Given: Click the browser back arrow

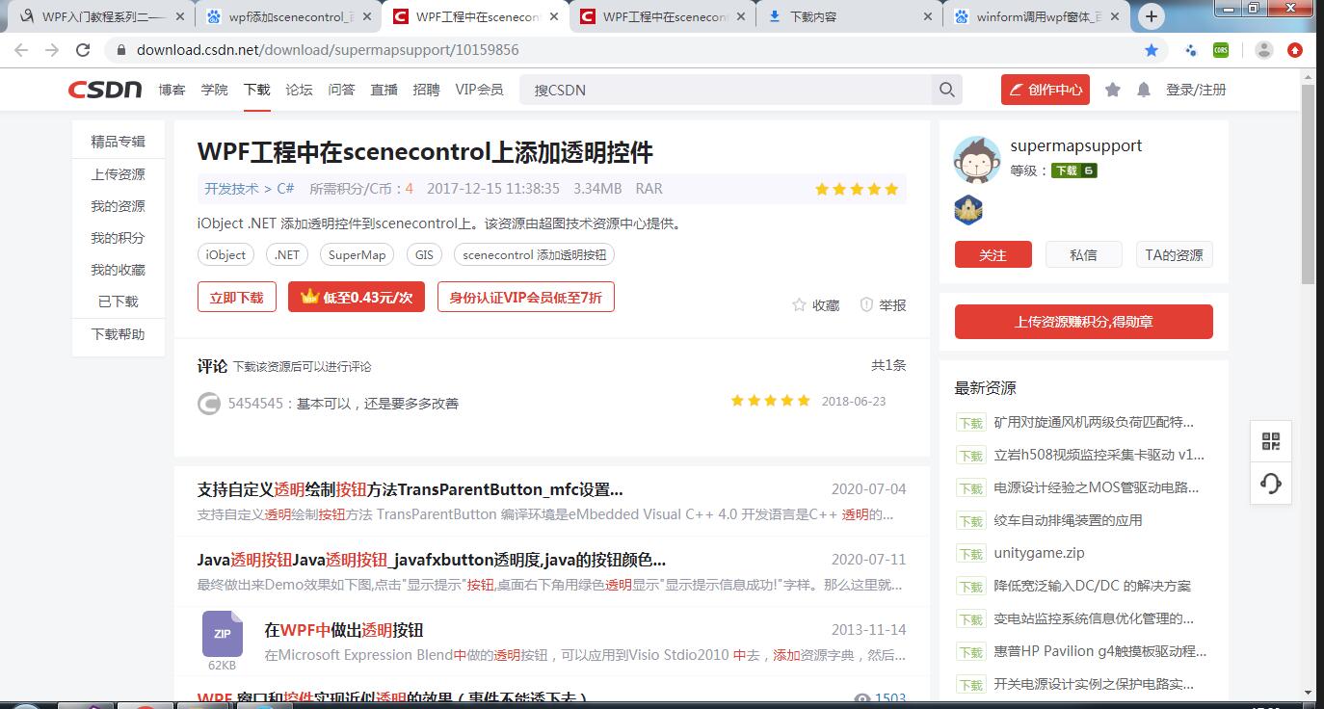Looking at the screenshot, I should [21, 50].
